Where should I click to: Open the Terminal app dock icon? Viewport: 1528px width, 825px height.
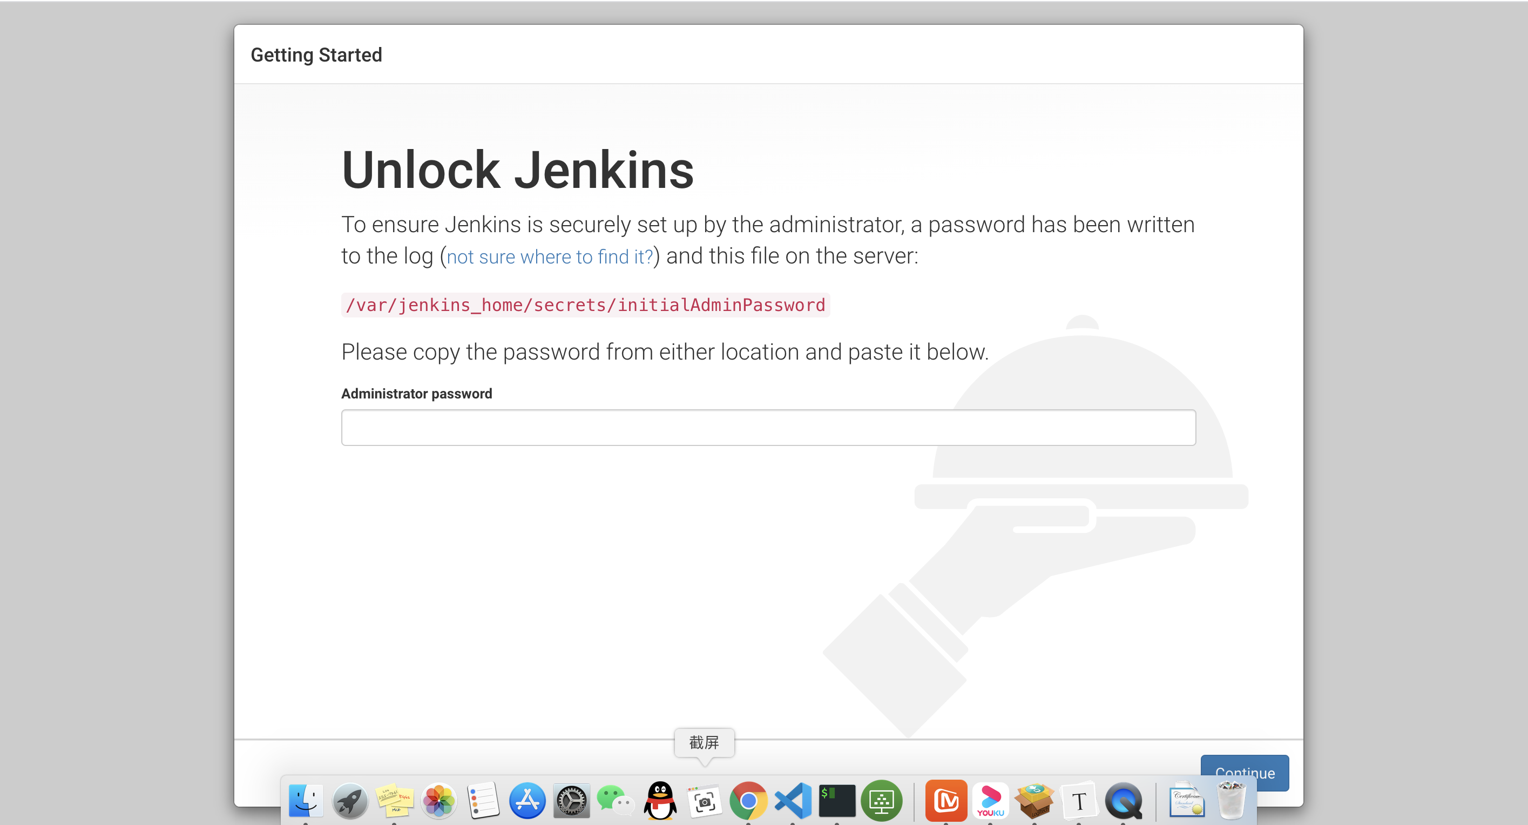[837, 800]
